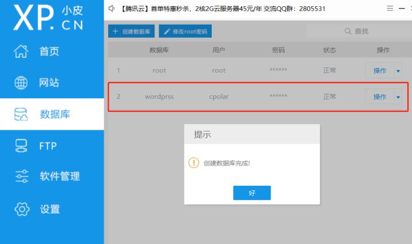Click the globe website icon
Viewport: 412px width, 244px height.
pos(21,83)
